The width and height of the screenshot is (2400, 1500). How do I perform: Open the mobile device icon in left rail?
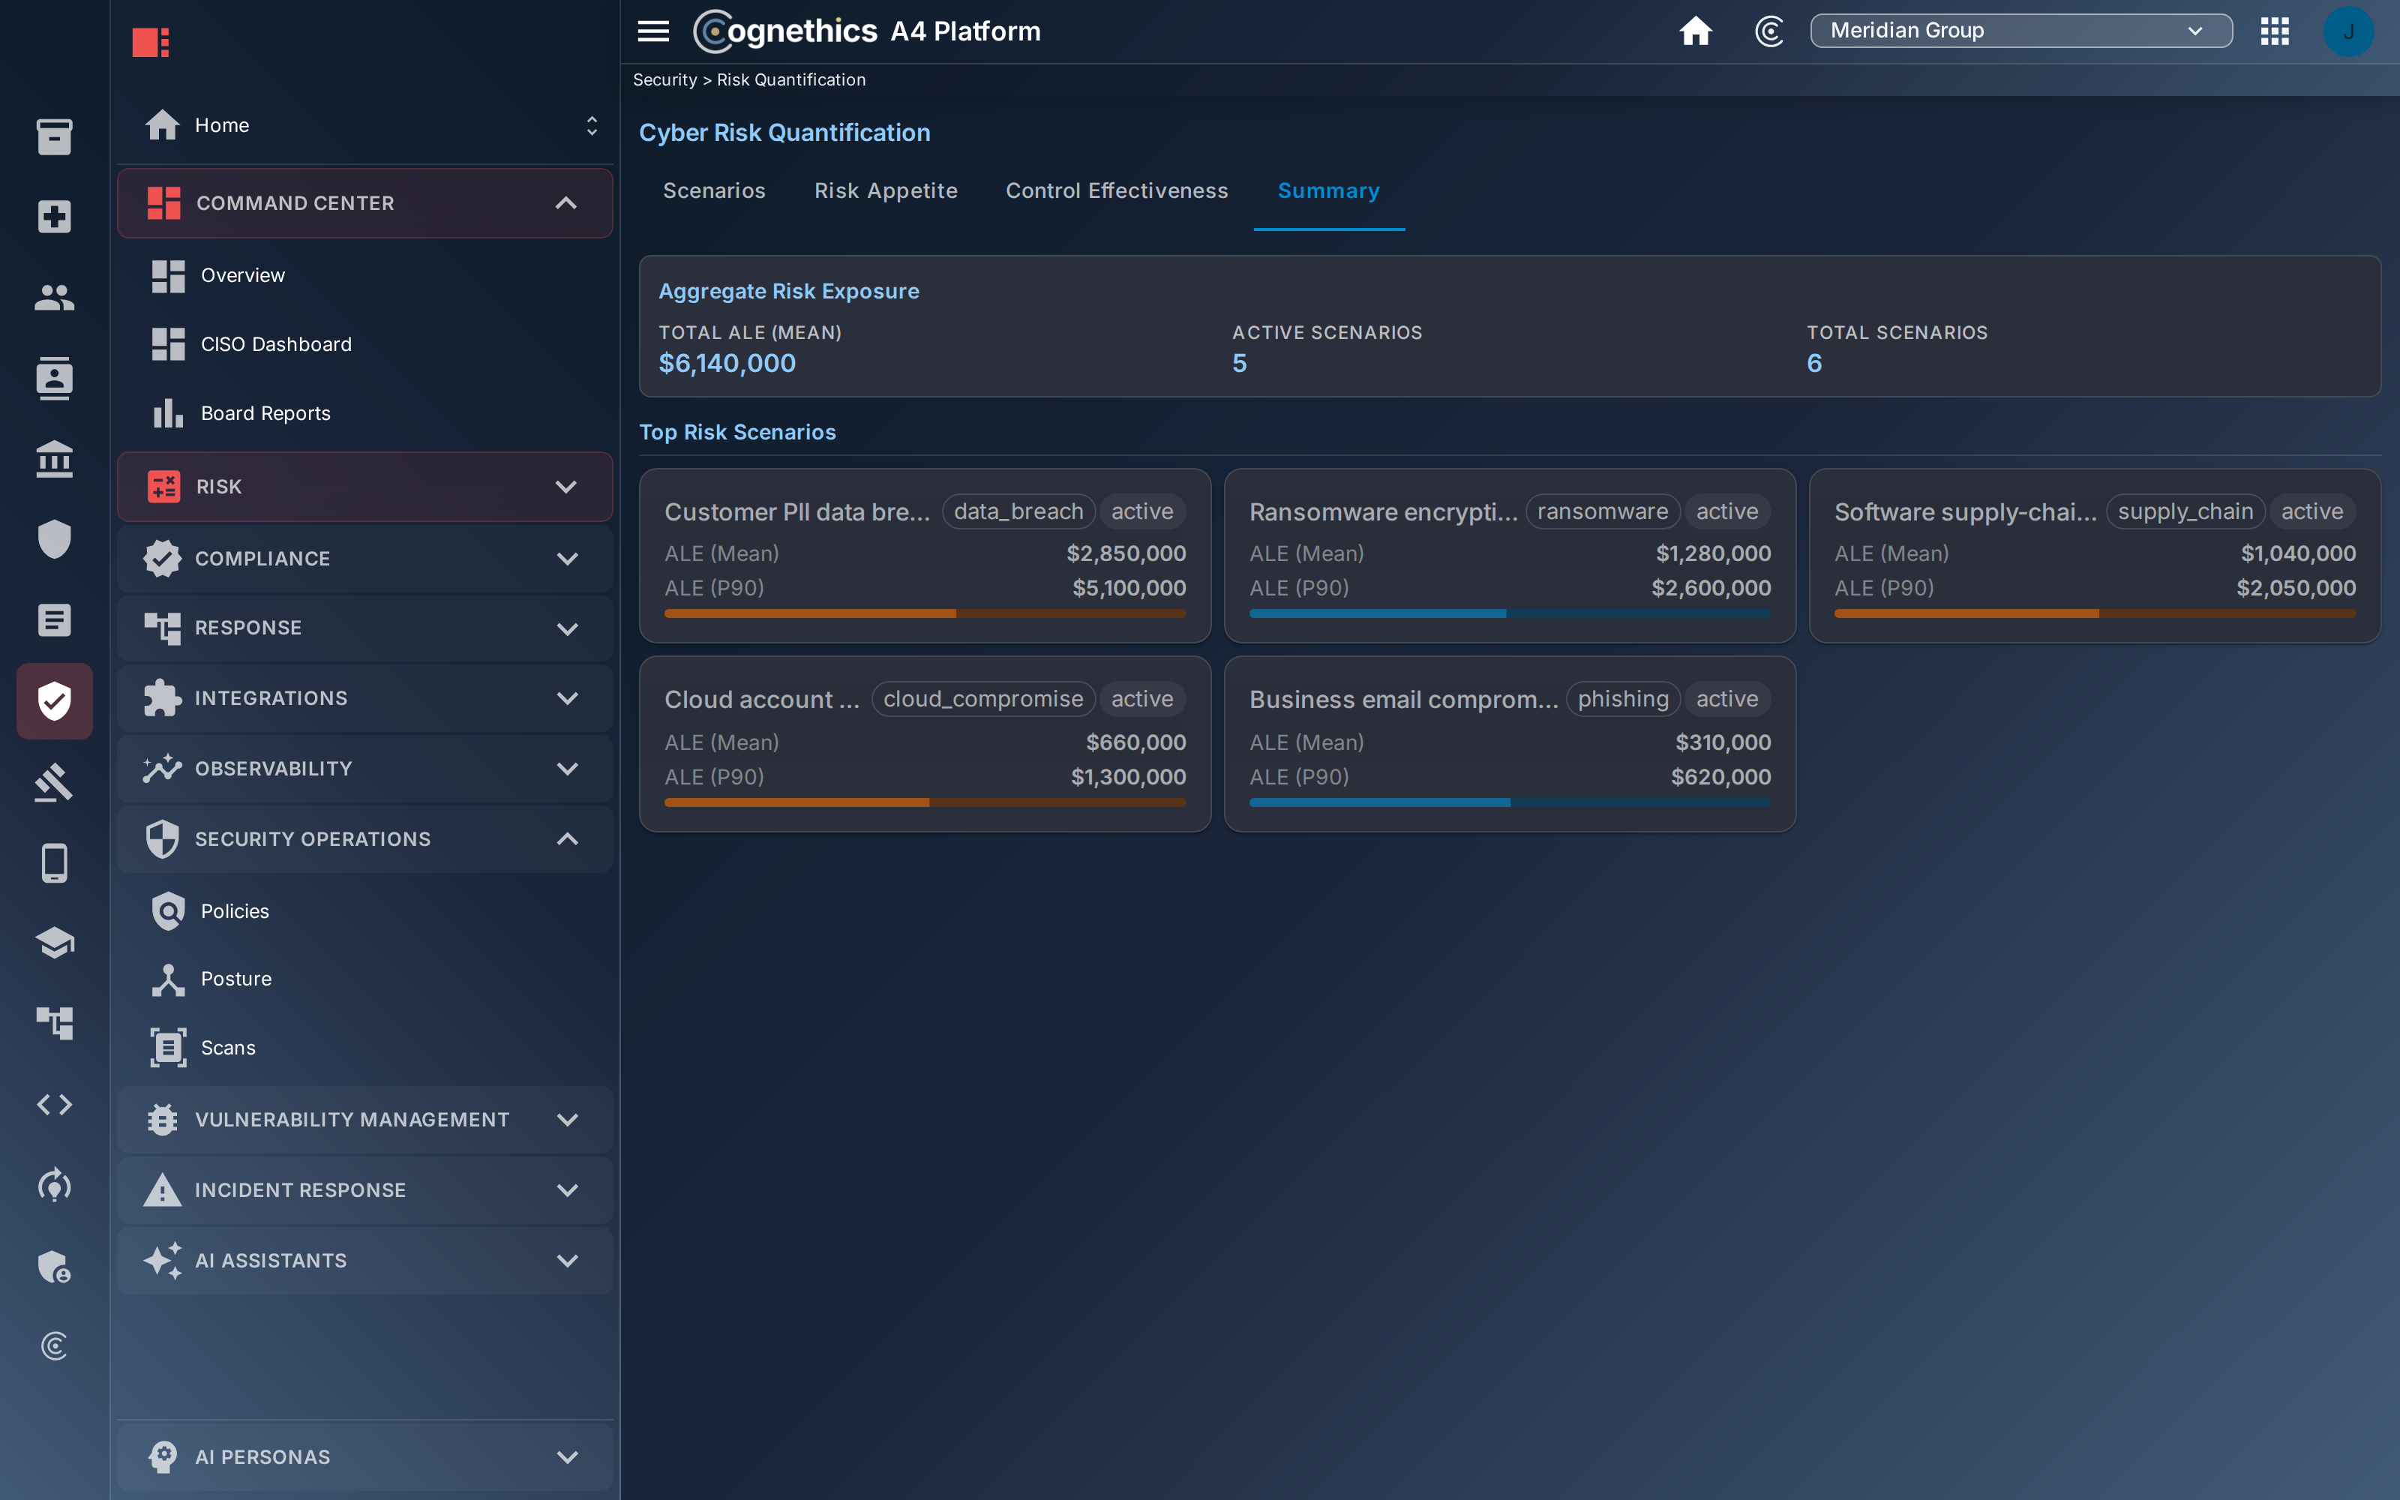(55, 863)
